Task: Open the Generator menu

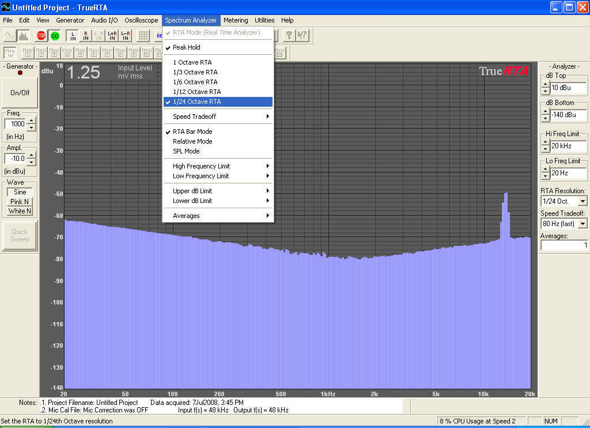Action: click(x=70, y=20)
